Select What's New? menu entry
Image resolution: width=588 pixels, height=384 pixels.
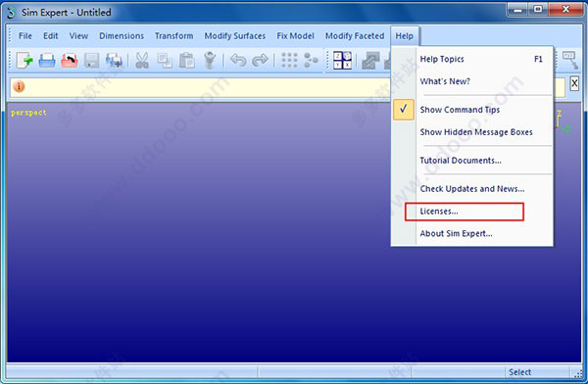tap(472, 81)
